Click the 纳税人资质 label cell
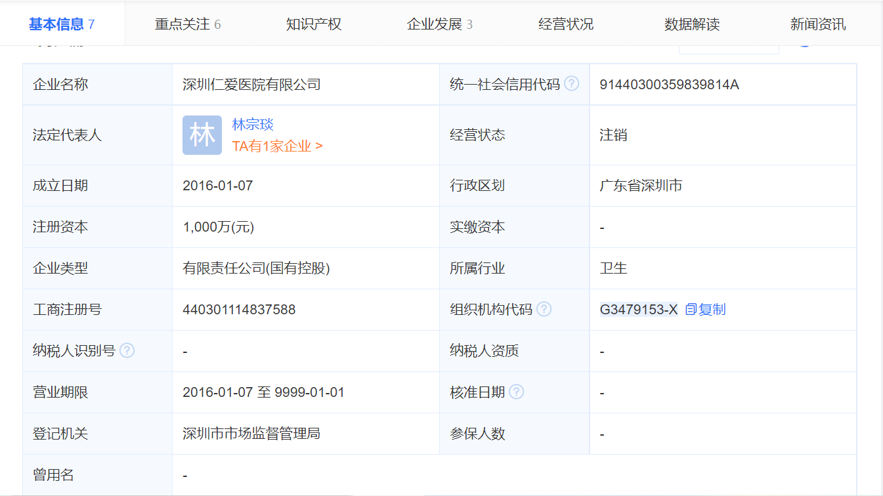 (x=515, y=350)
